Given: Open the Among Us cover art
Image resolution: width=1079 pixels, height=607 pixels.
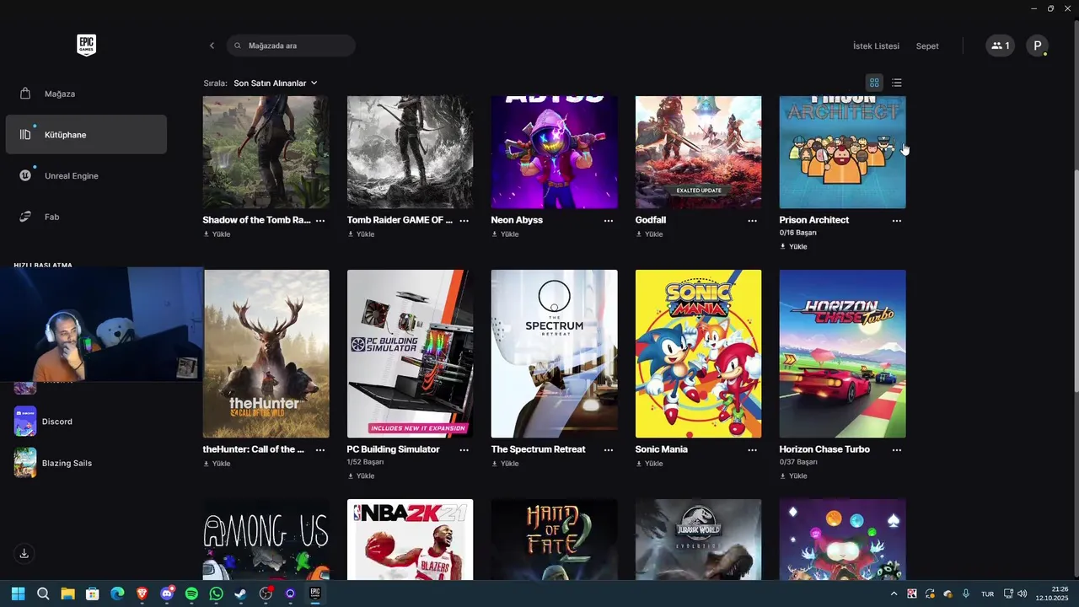Looking at the screenshot, I should [x=266, y=540].
